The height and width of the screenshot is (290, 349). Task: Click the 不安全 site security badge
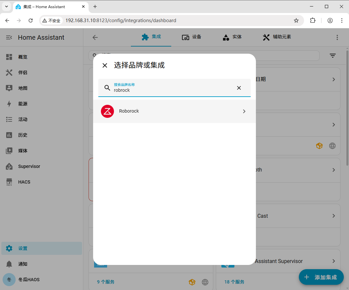(x=51, y=21)
